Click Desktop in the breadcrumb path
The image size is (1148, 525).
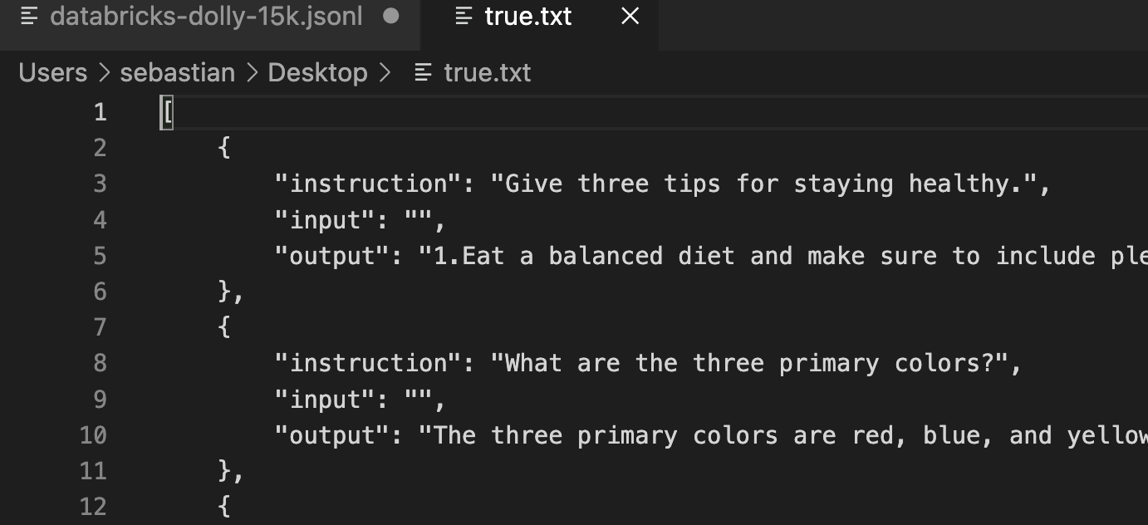(317, 72)
